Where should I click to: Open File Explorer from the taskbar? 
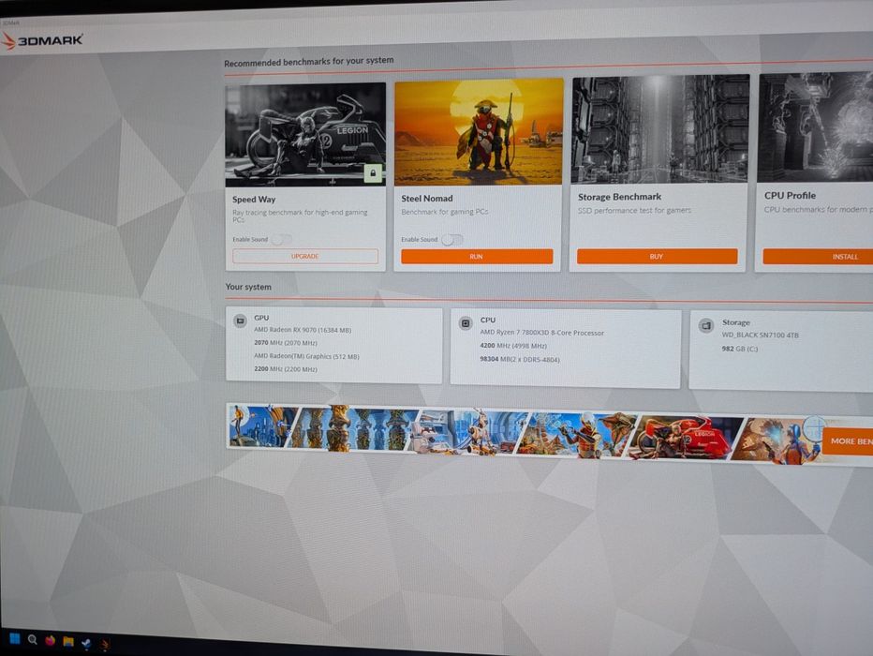click(68, 642)
